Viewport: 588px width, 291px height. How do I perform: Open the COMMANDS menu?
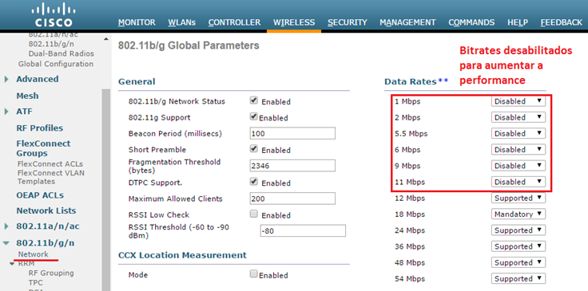pos(471,22)
